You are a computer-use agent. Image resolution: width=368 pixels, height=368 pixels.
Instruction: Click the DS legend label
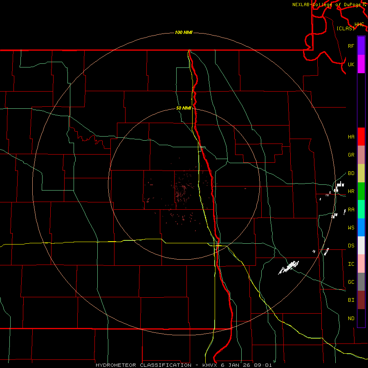[x=351, y=246]
